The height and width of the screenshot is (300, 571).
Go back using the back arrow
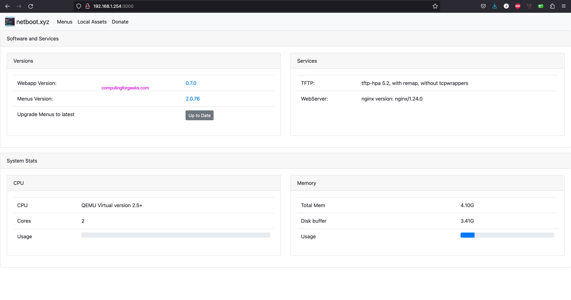click(7, 6)
